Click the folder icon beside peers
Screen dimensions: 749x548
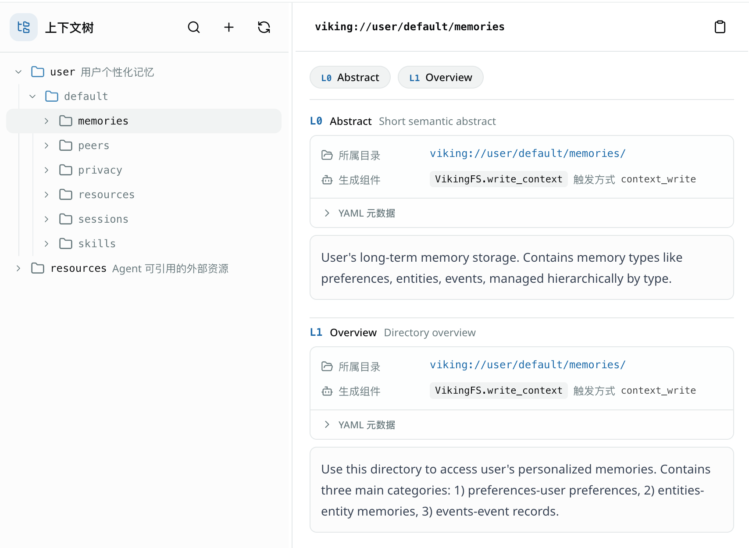(x=66, y=146)
